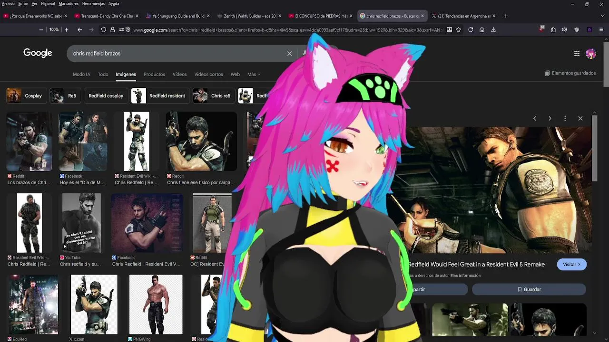This screenshot has height=342, width=609.
Task: Open the Historial menu
Action: coord(48,3)
